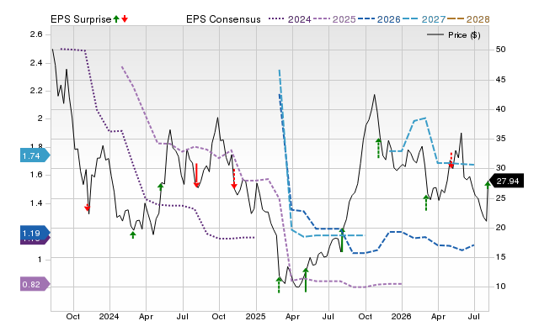This screenshot has height=321, width=539.
Task: Click the 1.4 left-axis EPS label
Action: (x=36, y=203)
